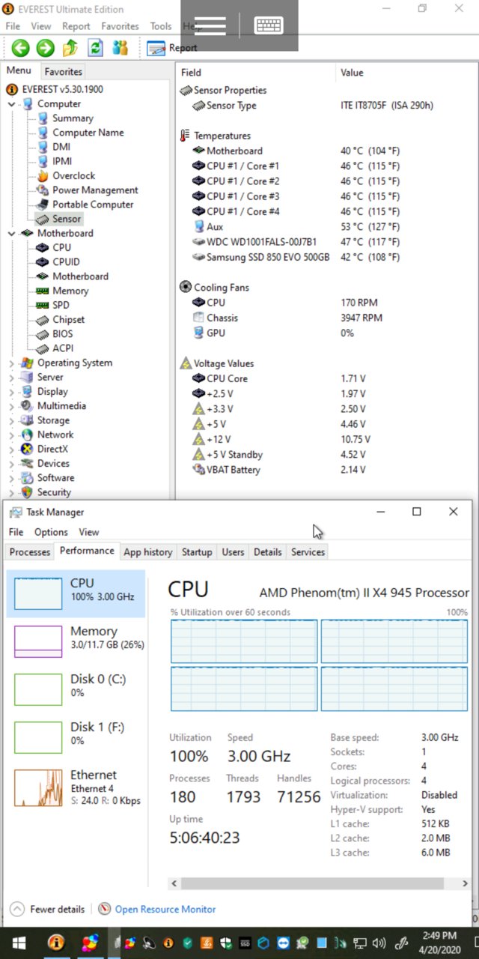Click the EVEREST orange taskbar icon
The height and width of the screenshot is (959, 479).
point(56,943)
